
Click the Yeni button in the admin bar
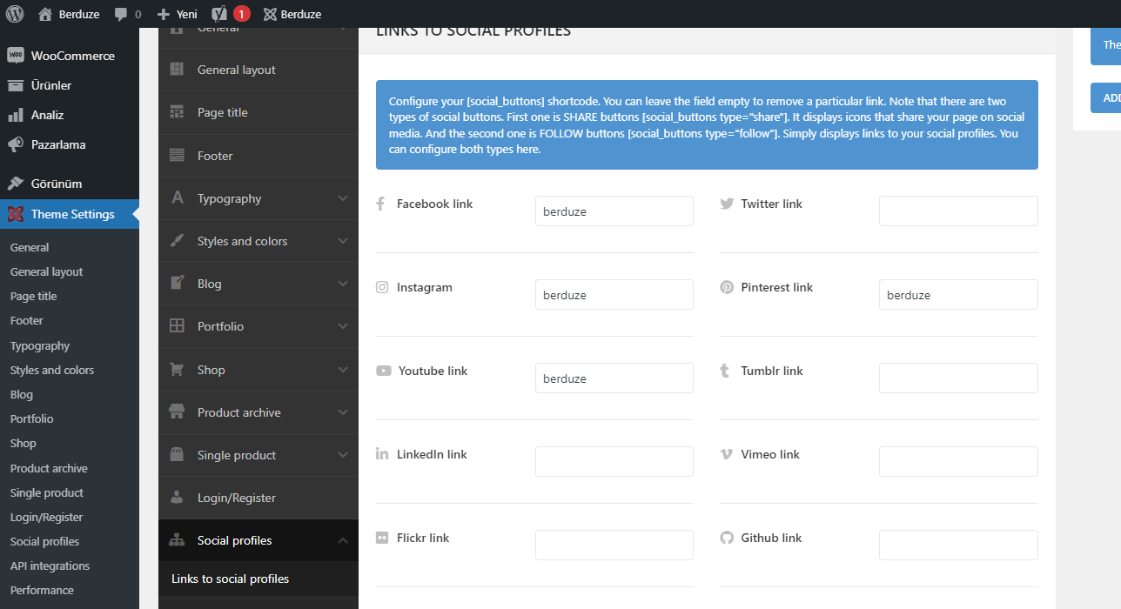point(178,14)
